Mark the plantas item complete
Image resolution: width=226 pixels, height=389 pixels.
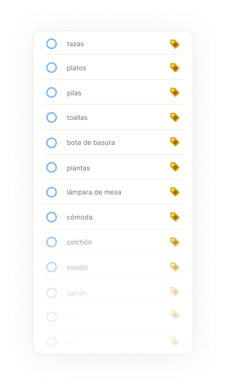[51, 168]
